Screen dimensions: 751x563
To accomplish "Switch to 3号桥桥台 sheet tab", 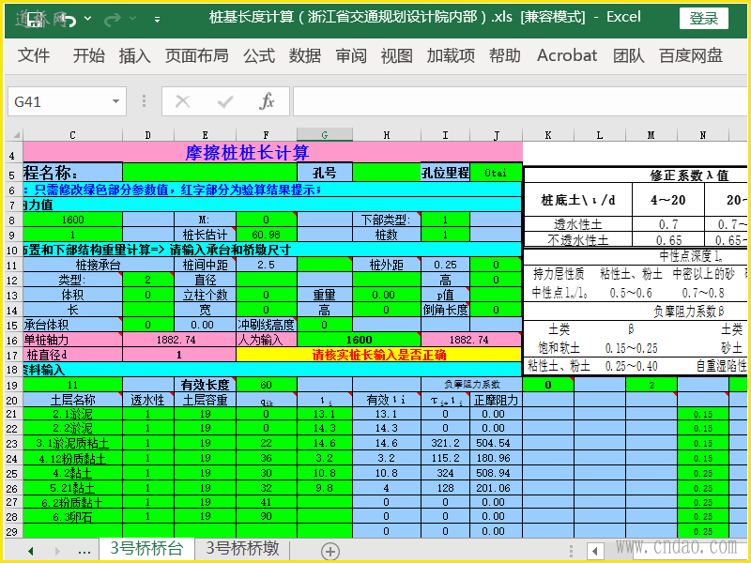I will pos(147,549).
